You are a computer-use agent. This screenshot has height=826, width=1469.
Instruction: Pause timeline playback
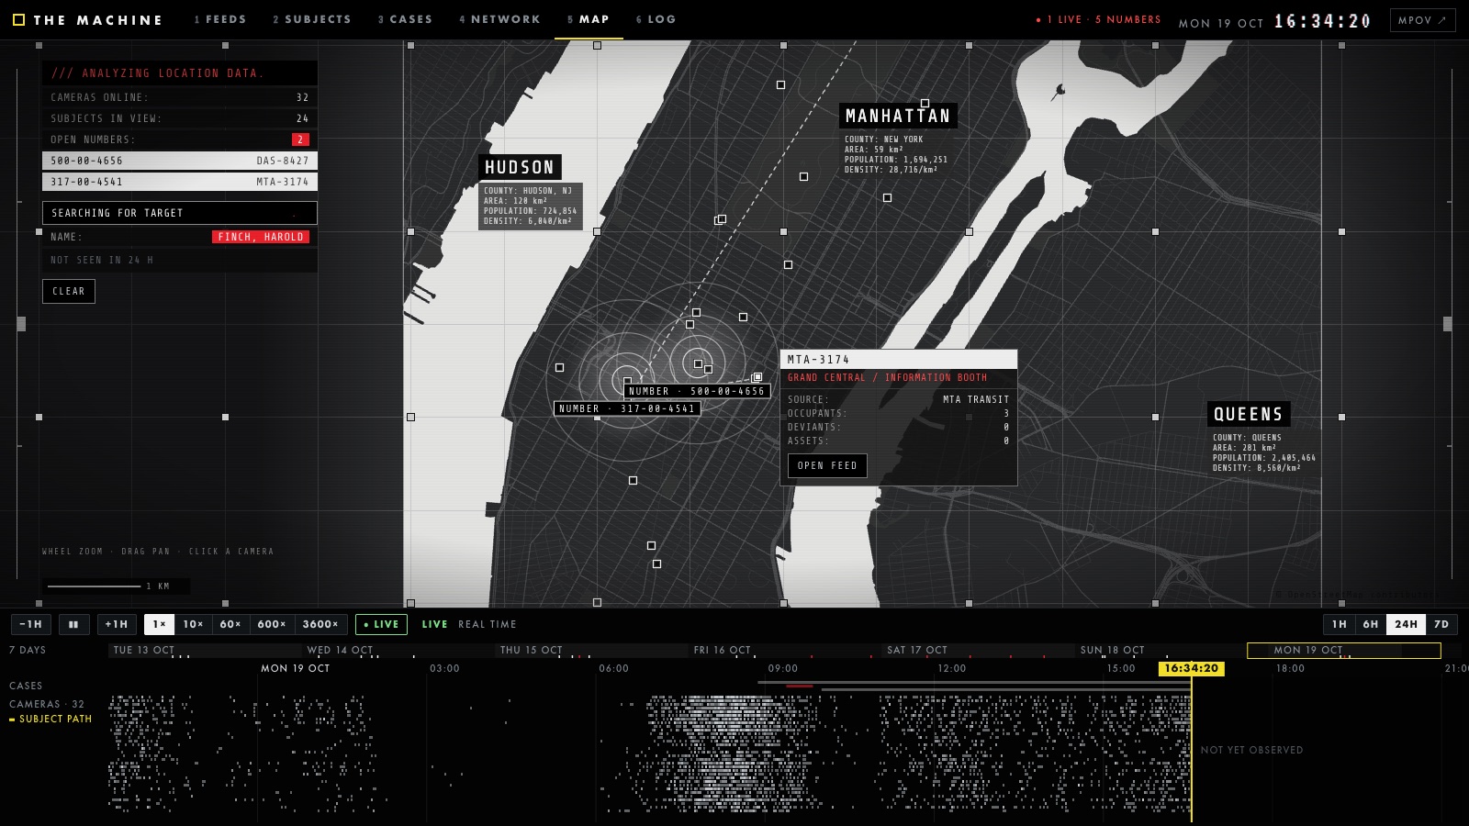[73, 624]
